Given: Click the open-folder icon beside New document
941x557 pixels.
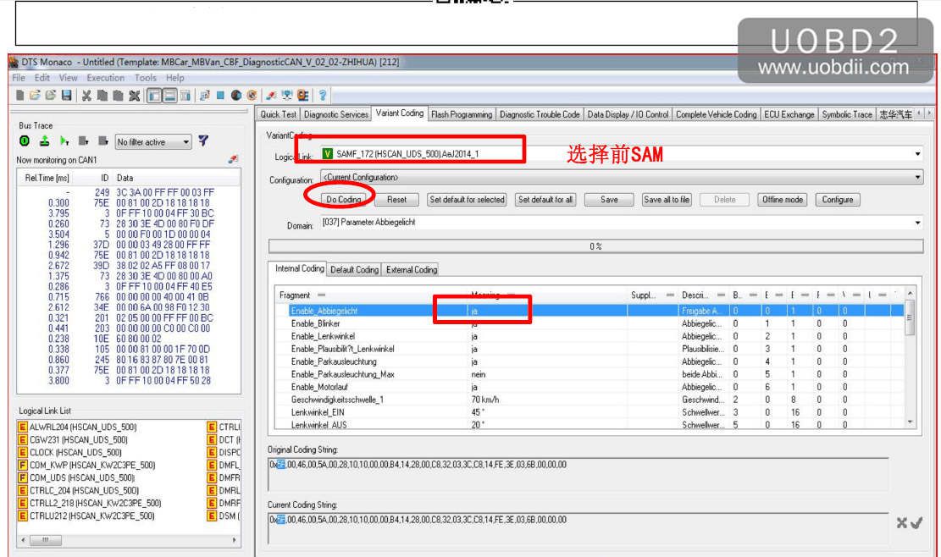Looking at the screenshot, I should pyautogui.click(x=35, y=96).
